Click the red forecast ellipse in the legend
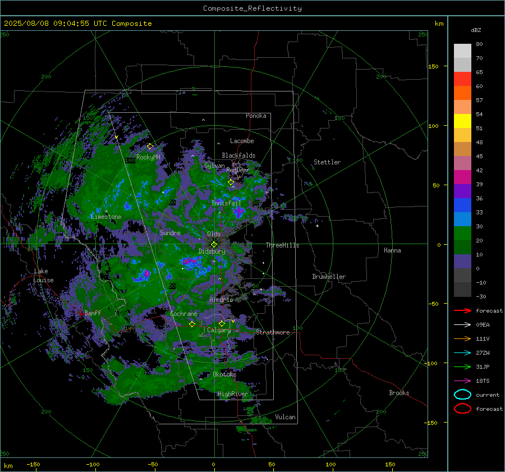This screenshot has height=472, width=505. click(x=462, y=409)
